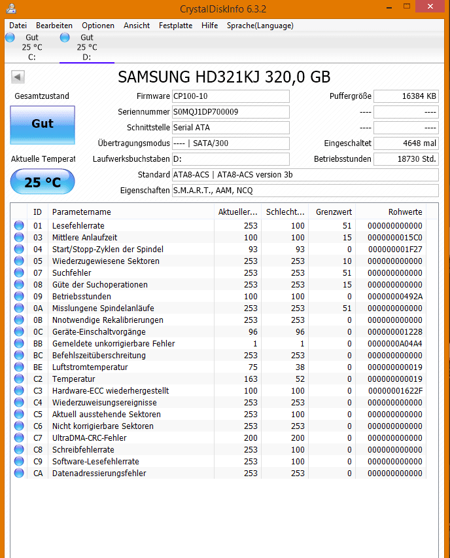Click raw value 0000000A04A4
Screen dimensions: 450x558
pos(395,343)
